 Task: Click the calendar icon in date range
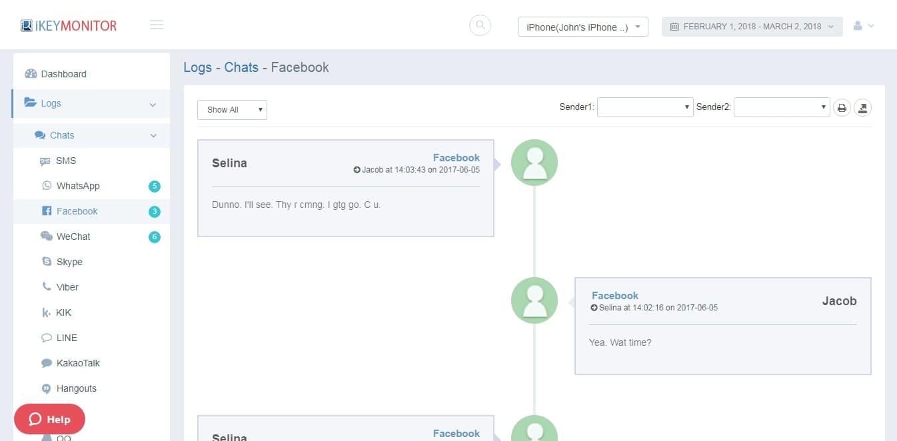click(x=674, y=27)
